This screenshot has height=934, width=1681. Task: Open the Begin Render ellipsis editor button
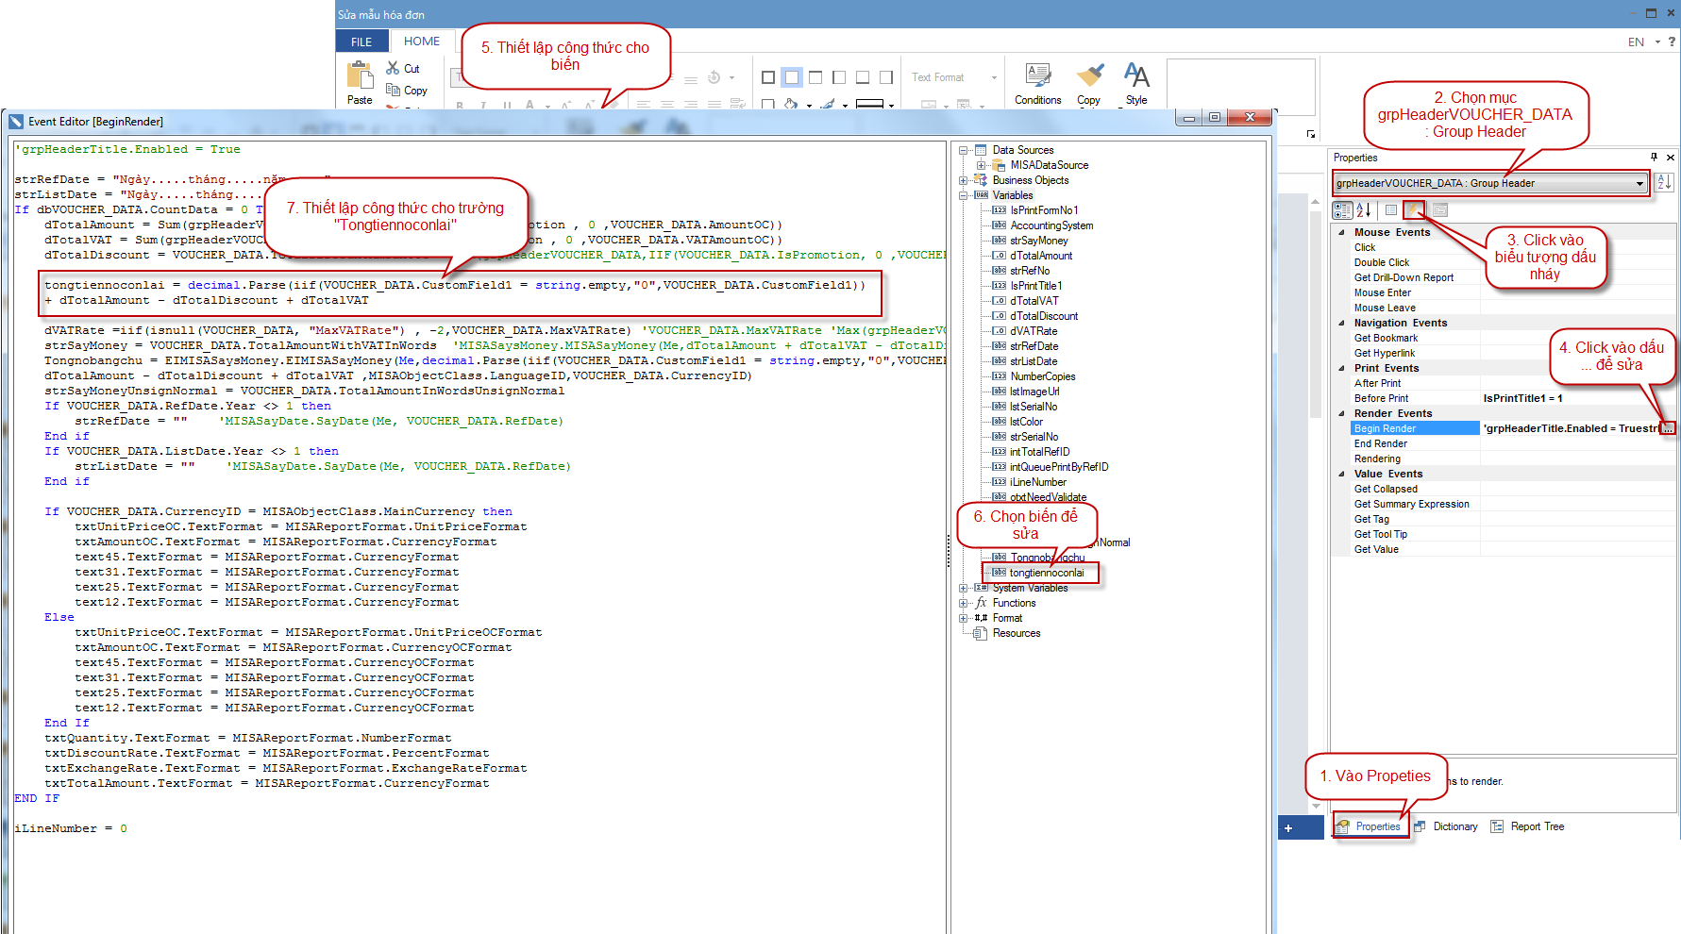(x=1668, y=428)
